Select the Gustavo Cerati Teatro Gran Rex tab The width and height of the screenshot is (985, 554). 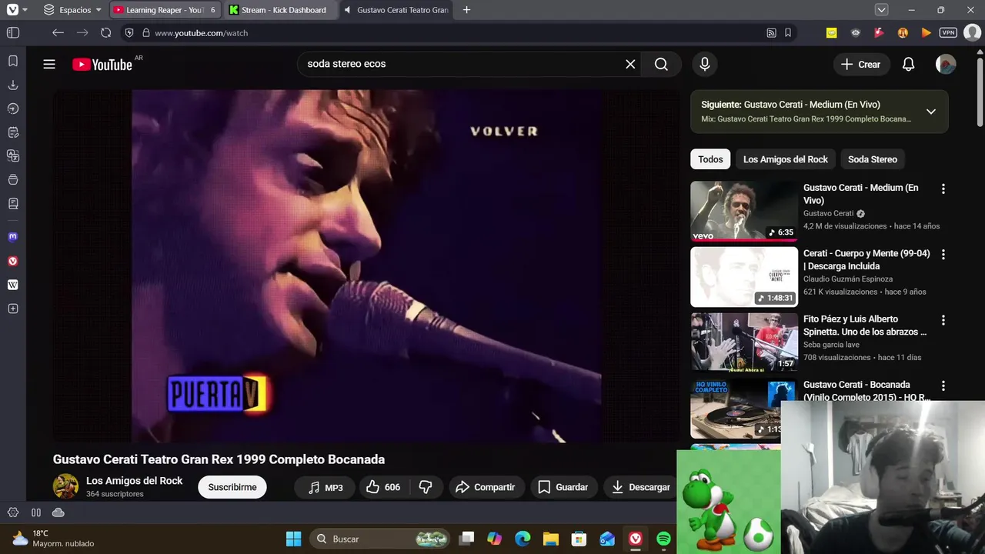(x=396, y=10)
